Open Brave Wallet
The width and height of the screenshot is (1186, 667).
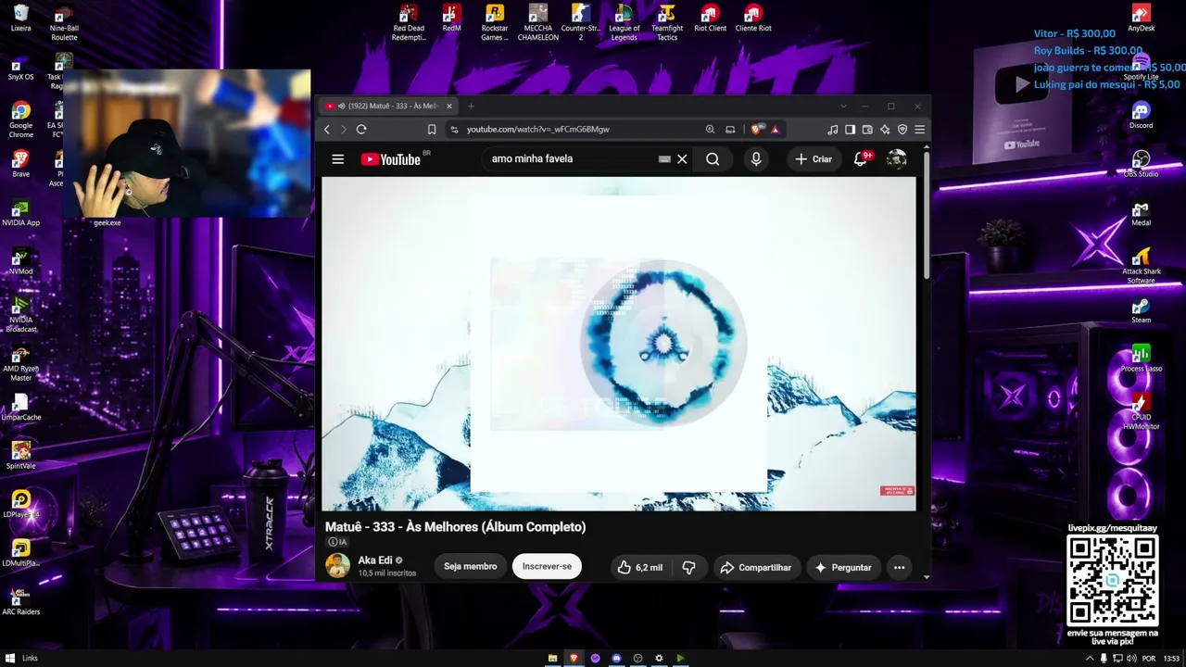tap(867, 130)
